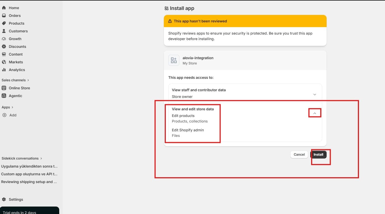This screenshot has width=385, height=214.
Task: Go to Products in sidebar
Action: coord(17,23)
